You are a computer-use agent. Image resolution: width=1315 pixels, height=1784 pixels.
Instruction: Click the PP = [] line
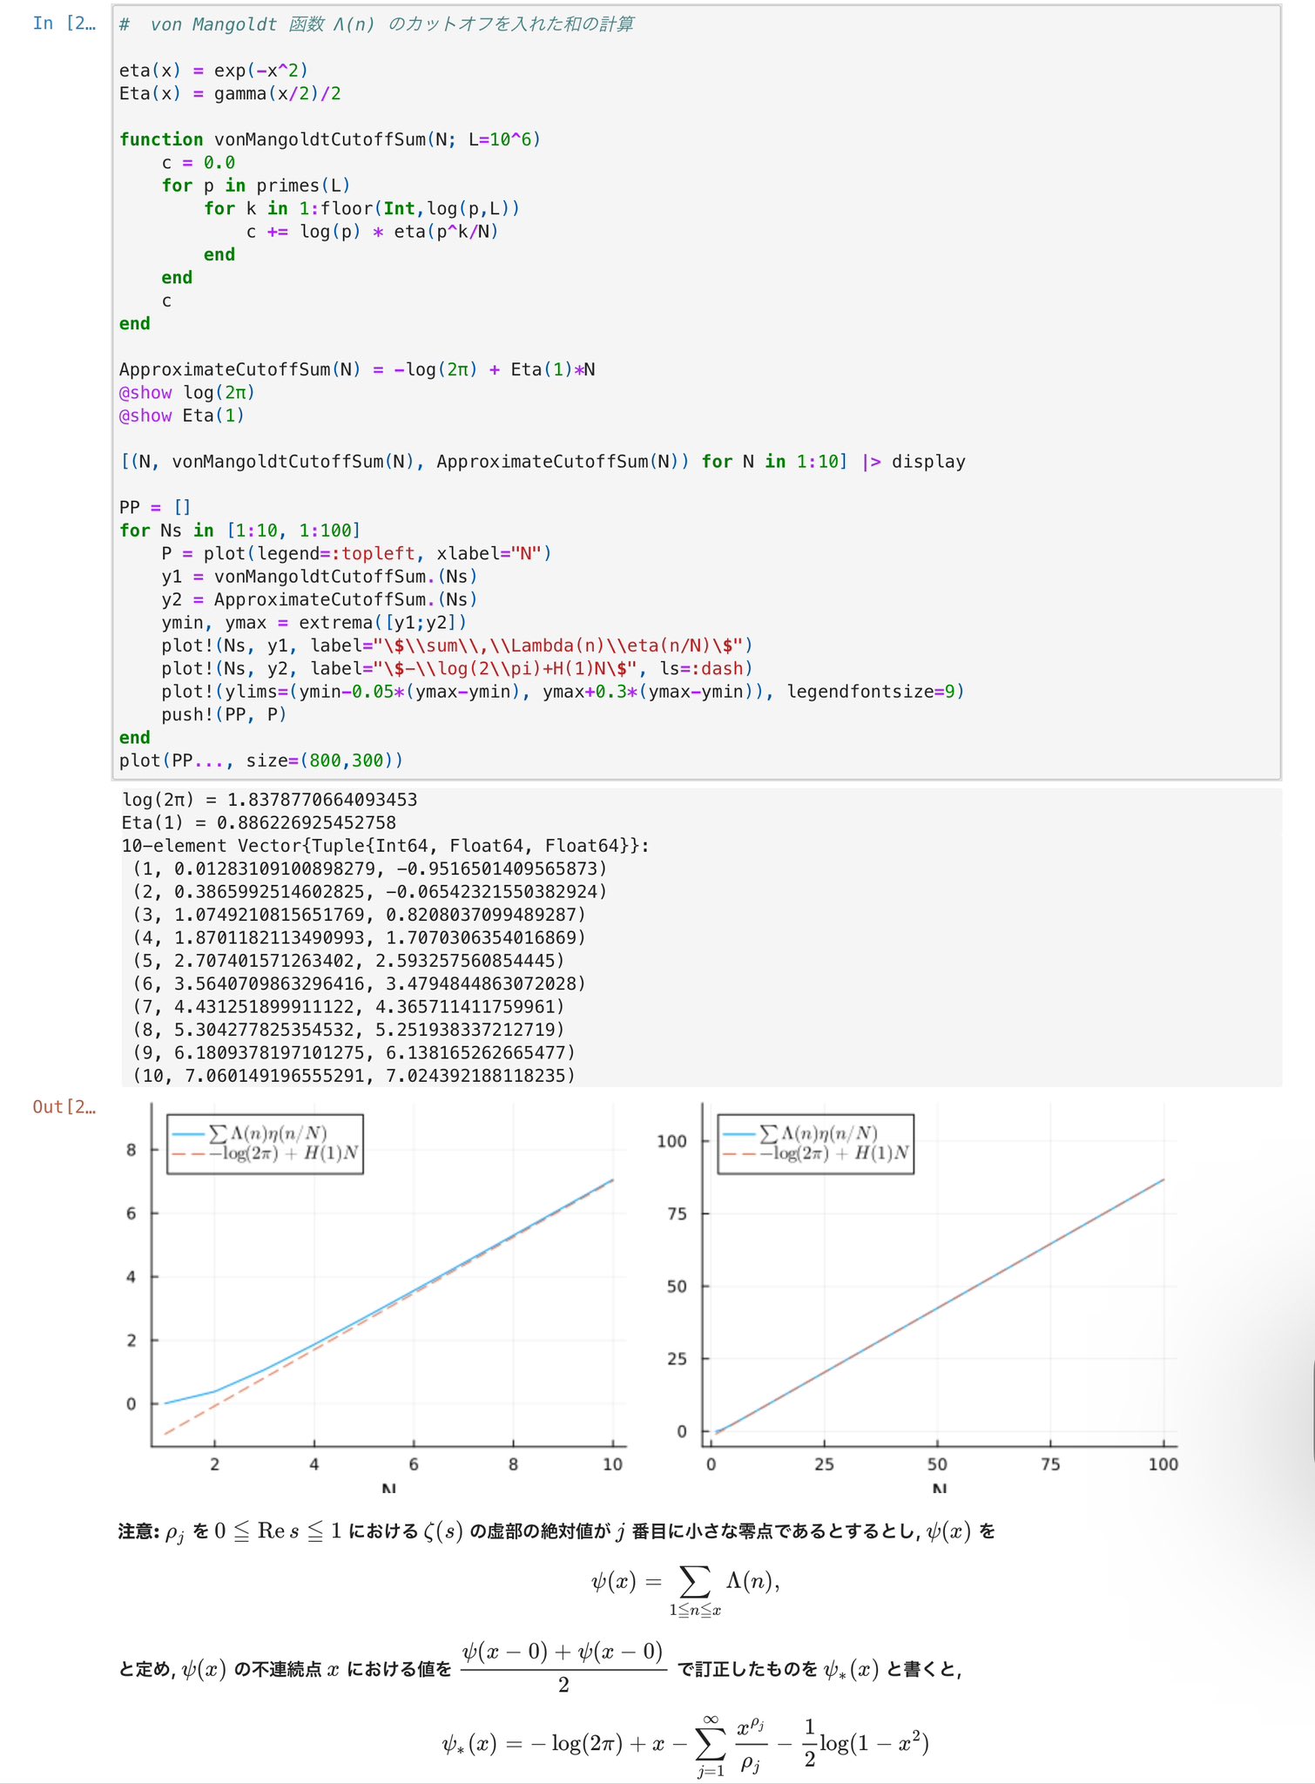click(x=155, y=507)
